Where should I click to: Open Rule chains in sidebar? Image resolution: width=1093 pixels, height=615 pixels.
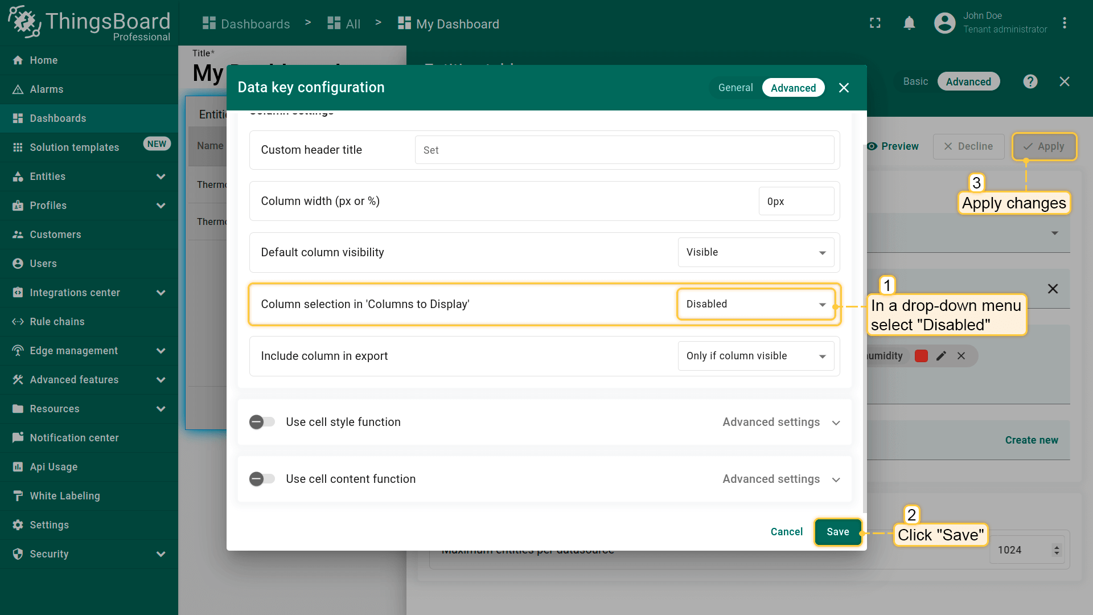[57, 322]
